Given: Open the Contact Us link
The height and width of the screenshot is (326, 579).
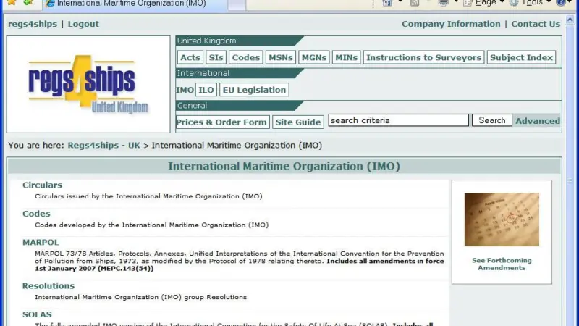Looking at the screenshot, I should click(x=536, y=24).
